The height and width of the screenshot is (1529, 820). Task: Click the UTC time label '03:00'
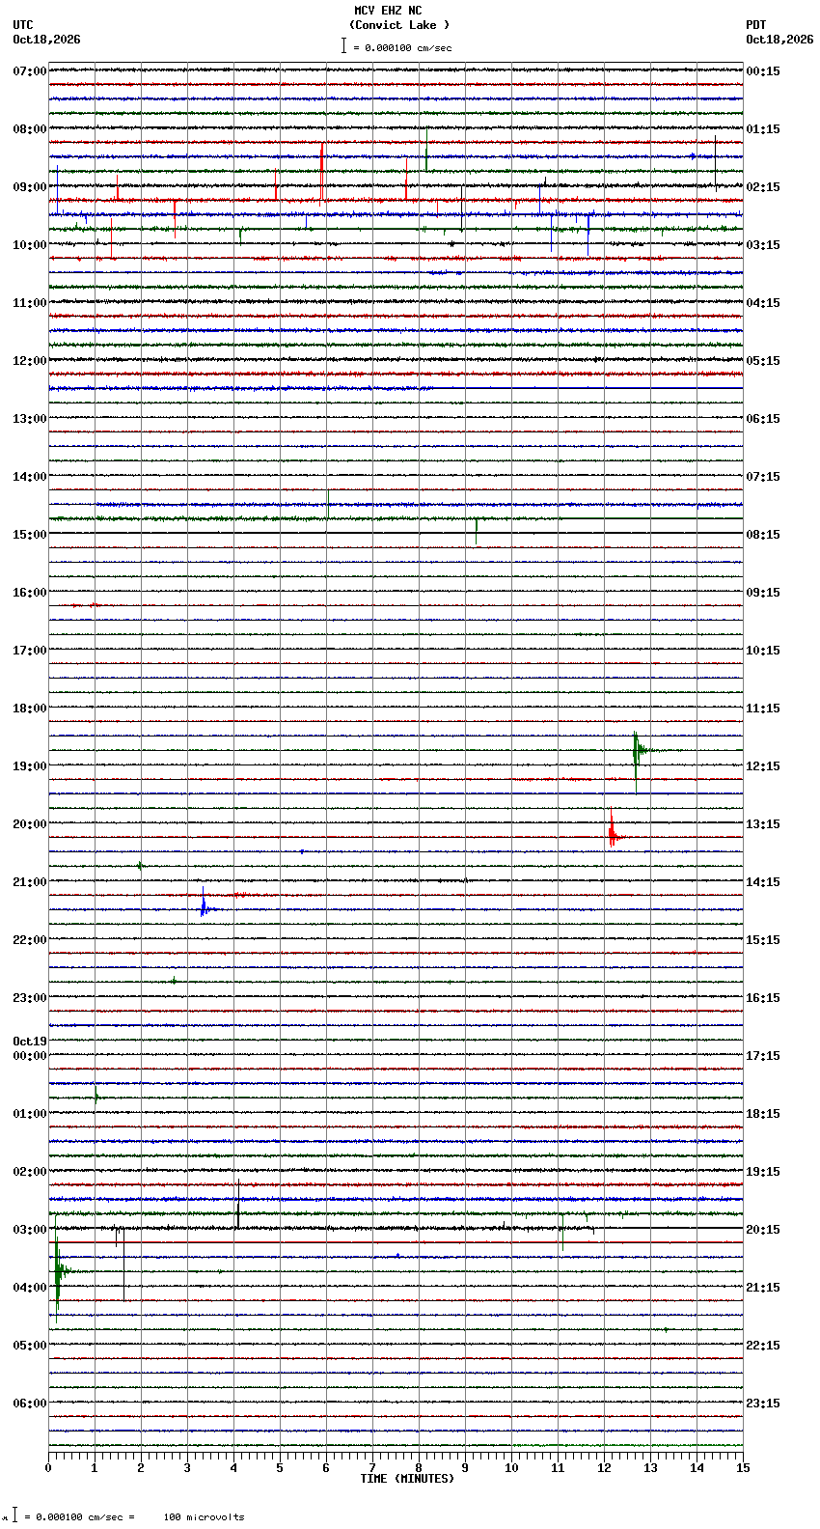pos(29,1230)
